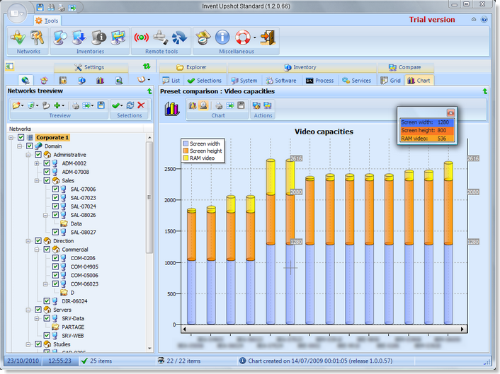Select the PARTAGE folder item

(x=73, y=327)
